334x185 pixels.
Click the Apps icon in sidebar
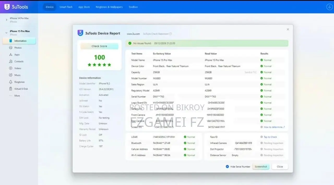click(11, 55)
